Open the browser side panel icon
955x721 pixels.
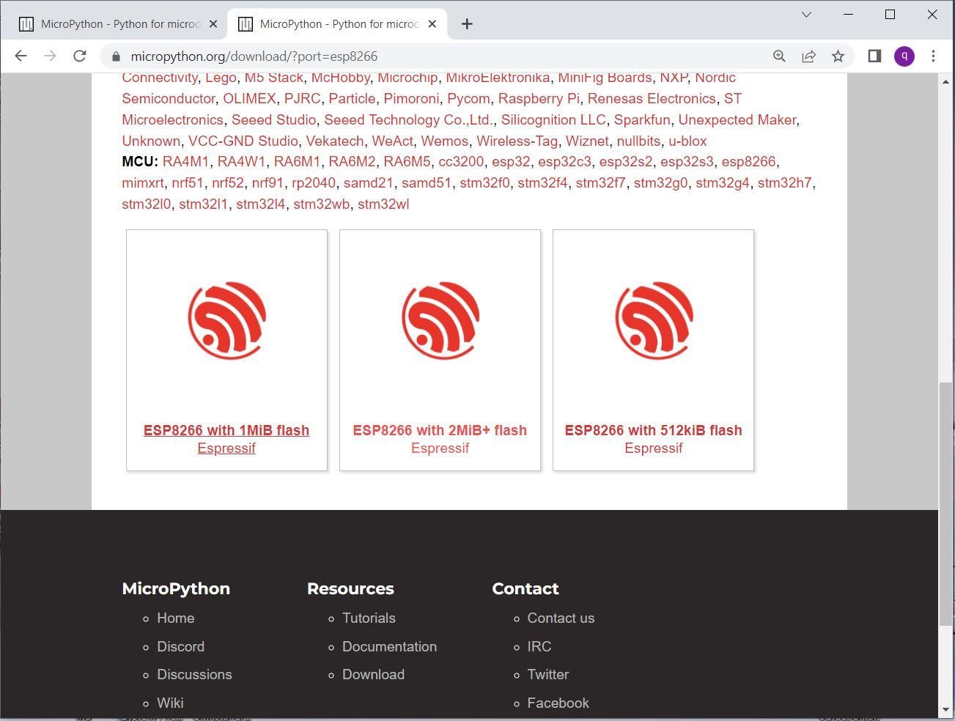(x=874, y=56)
